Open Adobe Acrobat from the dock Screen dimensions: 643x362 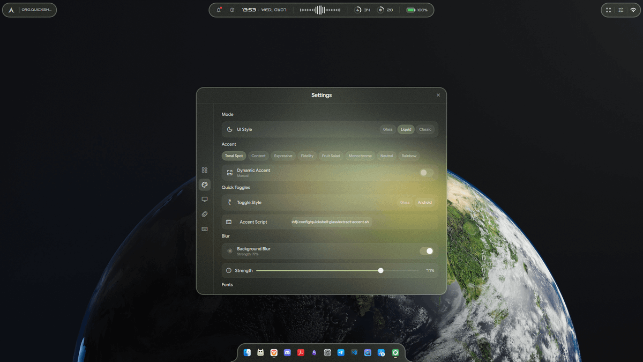point(301,352)
